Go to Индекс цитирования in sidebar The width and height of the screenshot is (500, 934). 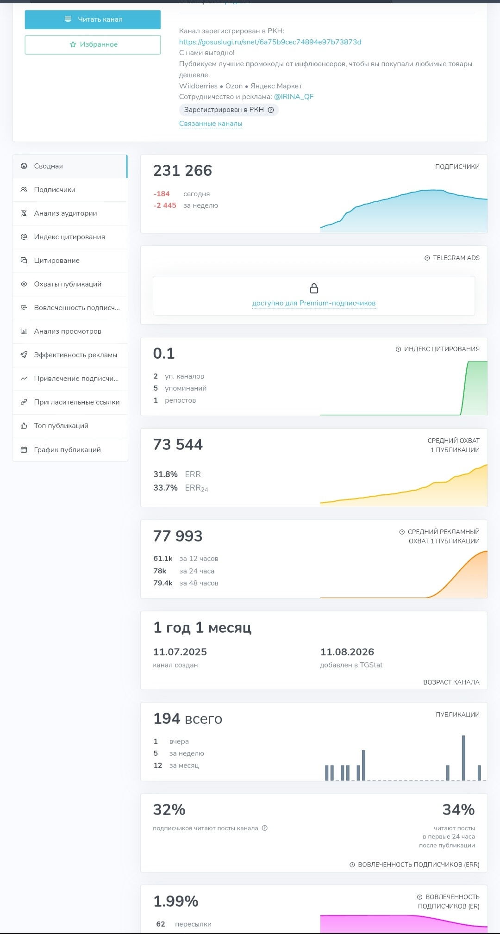(70, 237)
